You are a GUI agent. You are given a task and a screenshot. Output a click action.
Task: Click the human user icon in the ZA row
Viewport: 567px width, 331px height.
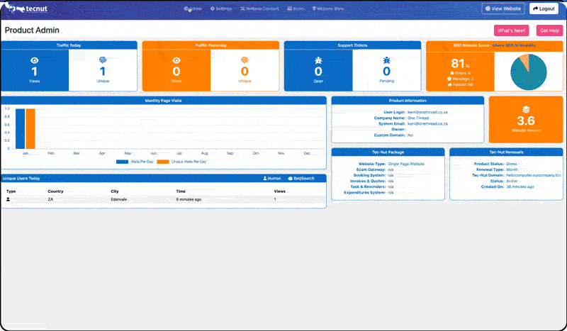8,199
